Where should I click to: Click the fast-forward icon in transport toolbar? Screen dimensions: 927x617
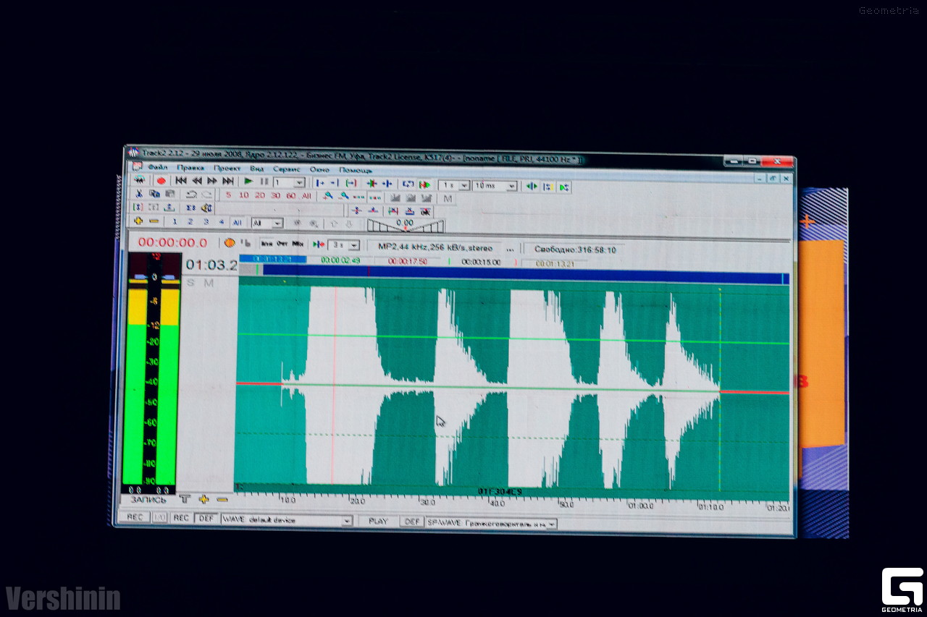tap(212, 181)
